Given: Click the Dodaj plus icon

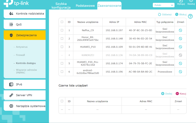Looking at the screenshot, I should 163,94.
